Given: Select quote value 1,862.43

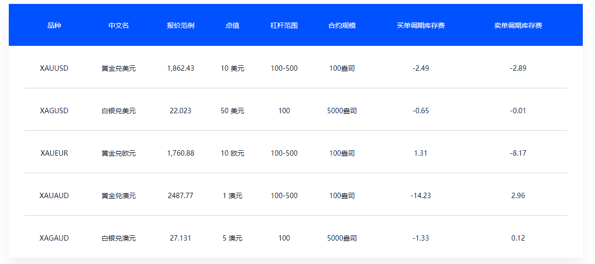Looking at the screenshot, I should pyautogui.click(x=181, y=68).
